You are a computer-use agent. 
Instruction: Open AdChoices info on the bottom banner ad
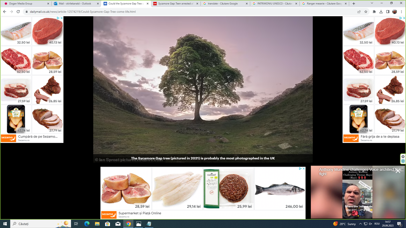tap(300, 169)
